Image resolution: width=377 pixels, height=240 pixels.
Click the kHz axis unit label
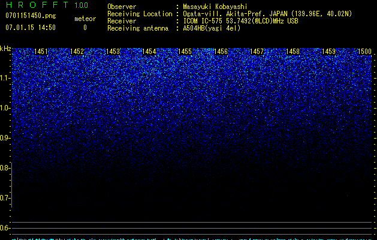(x=5, y=49)
